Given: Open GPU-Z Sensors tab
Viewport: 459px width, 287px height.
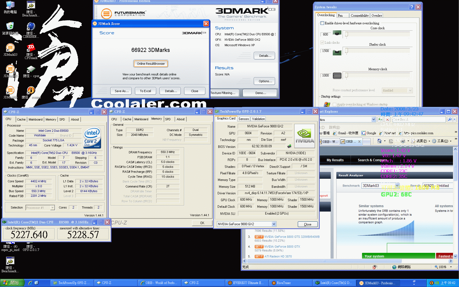Looking at the screenshot, I should click(243, 119).
